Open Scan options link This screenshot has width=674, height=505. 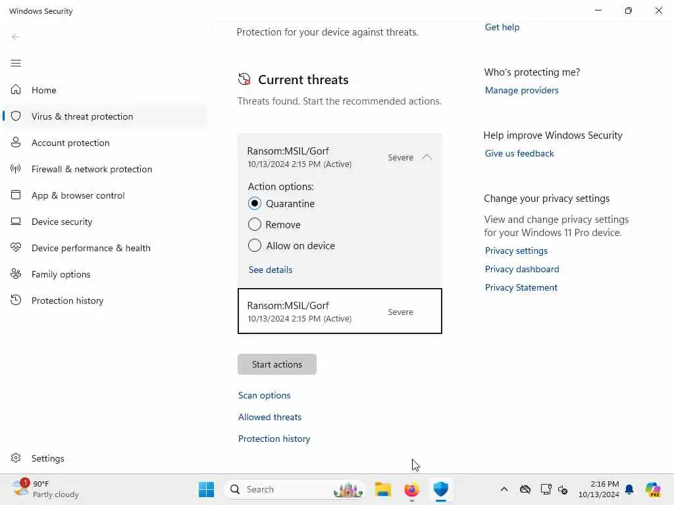[x=265, y=395]
